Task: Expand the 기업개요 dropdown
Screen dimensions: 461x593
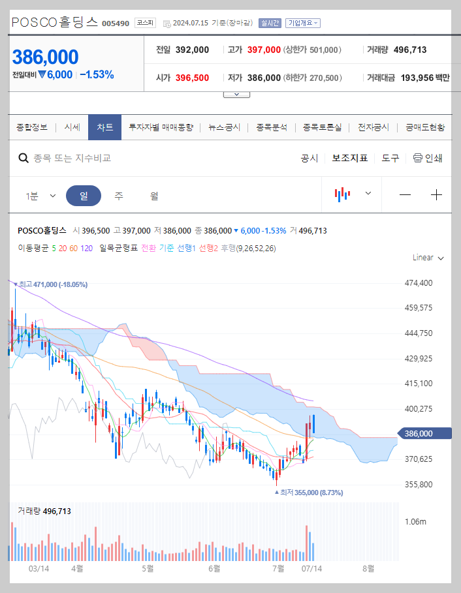Action: [x=302, y=23]
